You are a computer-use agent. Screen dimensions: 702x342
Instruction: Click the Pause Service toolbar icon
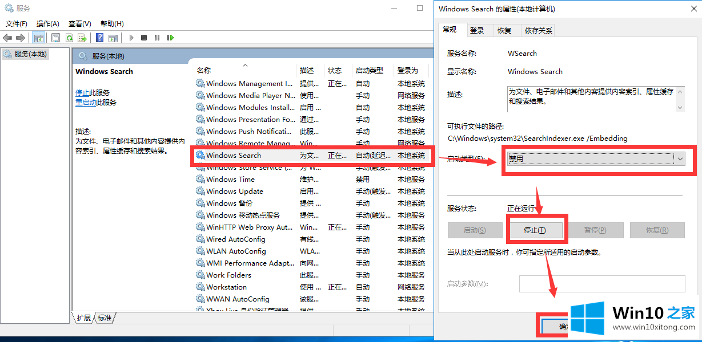[157, 38]
